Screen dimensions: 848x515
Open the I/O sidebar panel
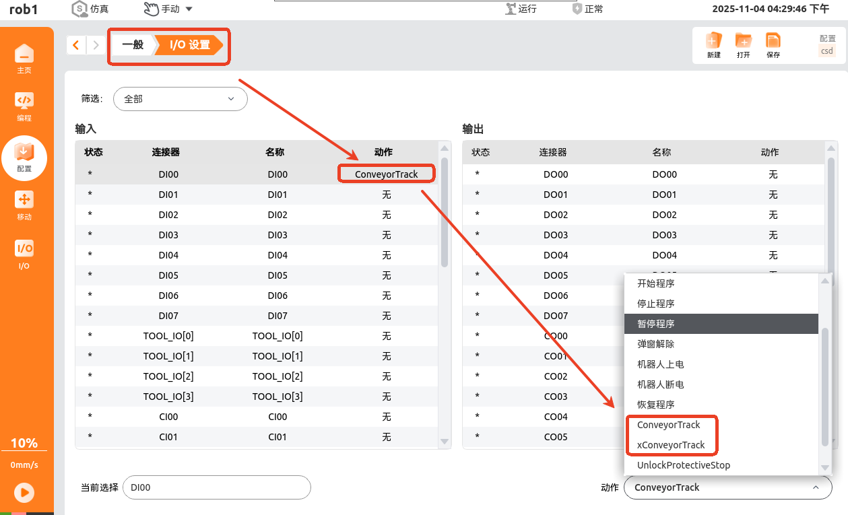click(x=24, y=254)
